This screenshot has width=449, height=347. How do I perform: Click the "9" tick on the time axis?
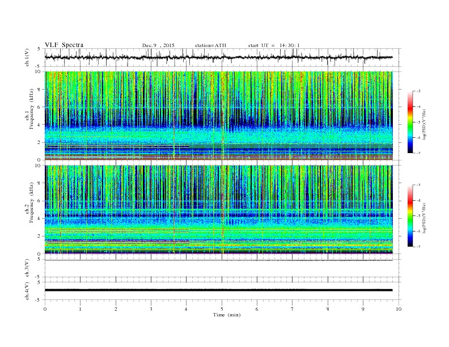[x=363, y=309]
